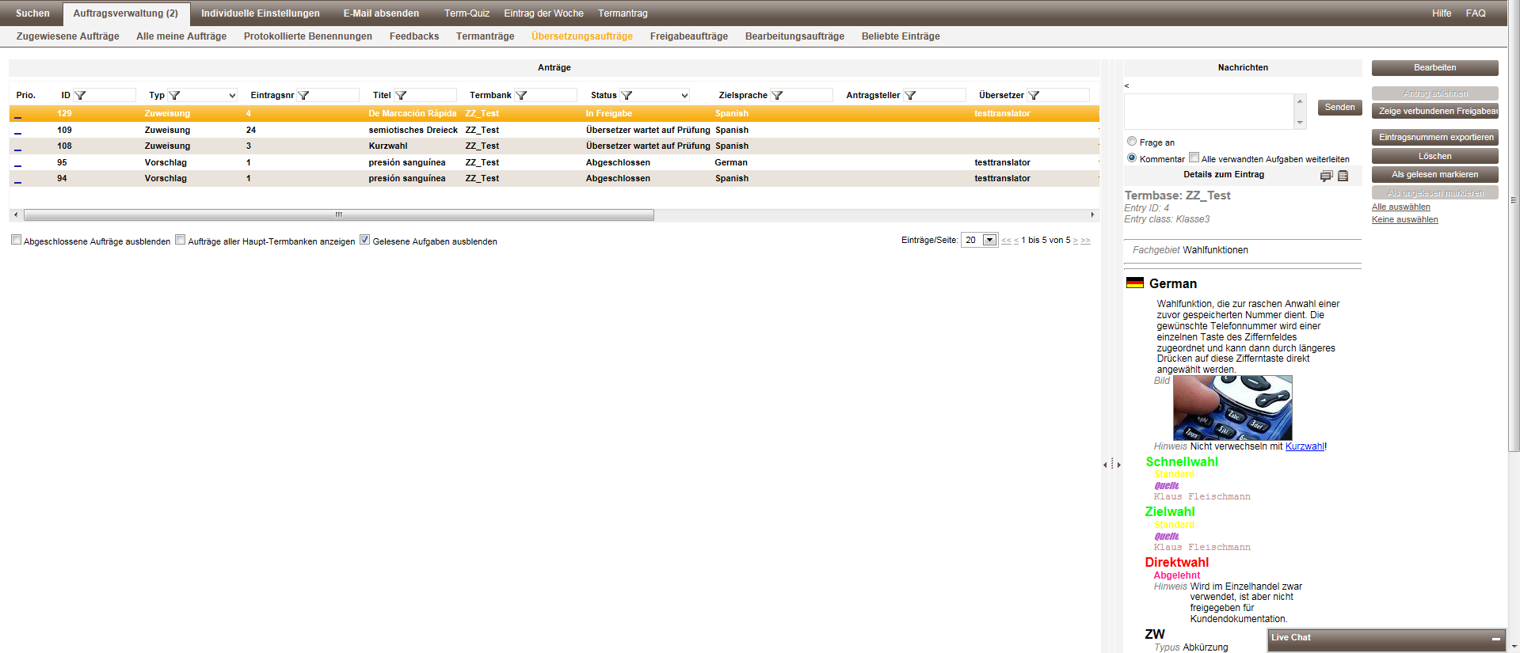Click priority marker of row 95
Viewport: 1520px width, 653px height.
(x=17, y=165)
